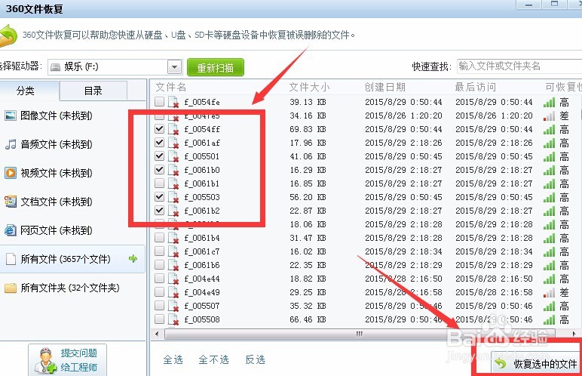Click the 提交问题给工程师 button
This screenshot has width=582, height=376.
coord(68,360)
